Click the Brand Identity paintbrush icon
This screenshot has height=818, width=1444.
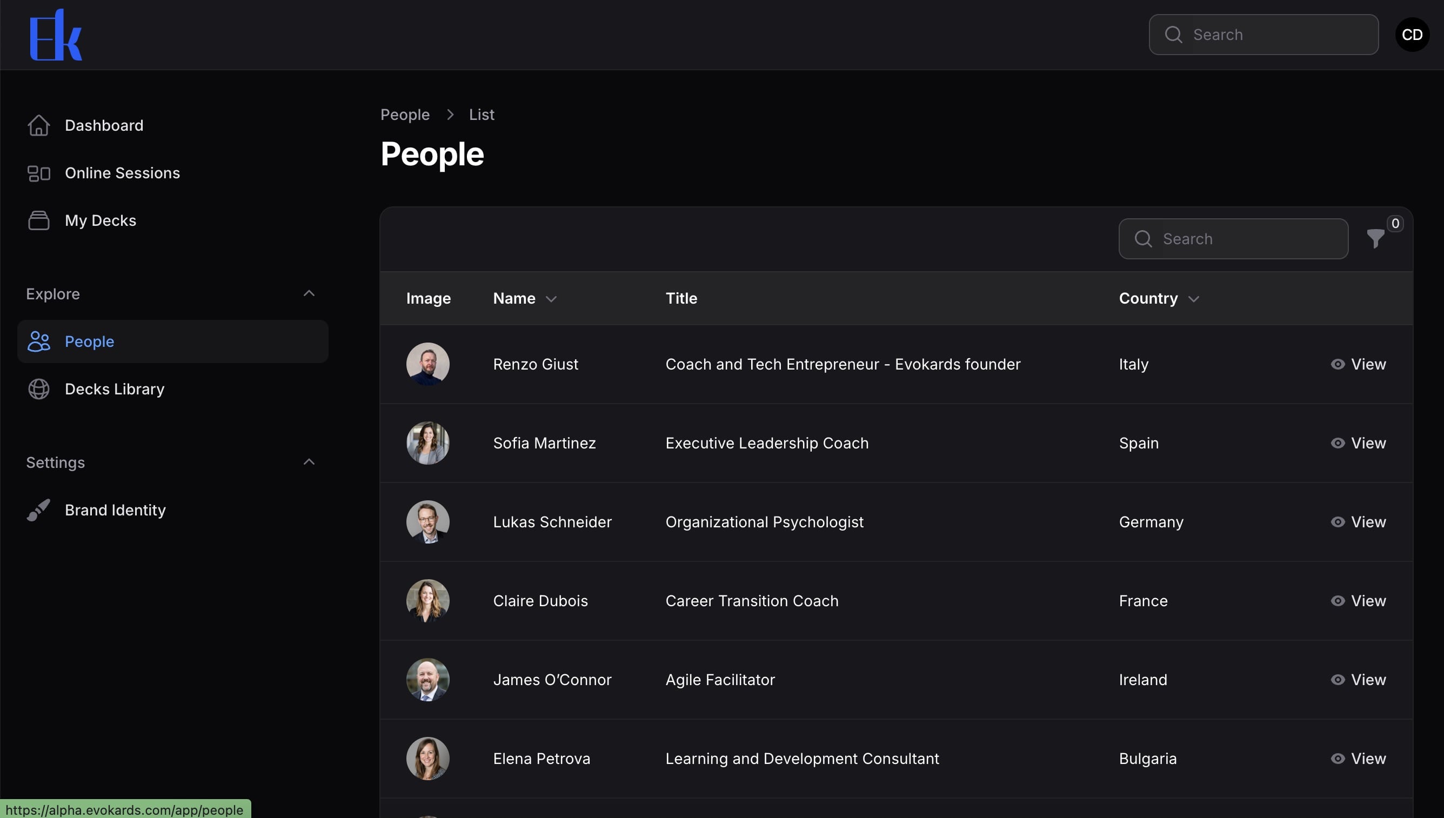point(39,509)
